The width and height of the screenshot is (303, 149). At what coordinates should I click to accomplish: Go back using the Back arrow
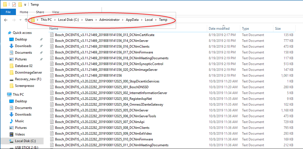[6, 20]
